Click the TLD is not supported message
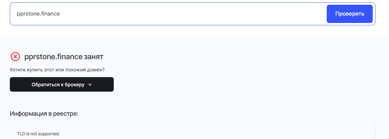This screenshot has width=389, height=139. click(x=38, y=134)
